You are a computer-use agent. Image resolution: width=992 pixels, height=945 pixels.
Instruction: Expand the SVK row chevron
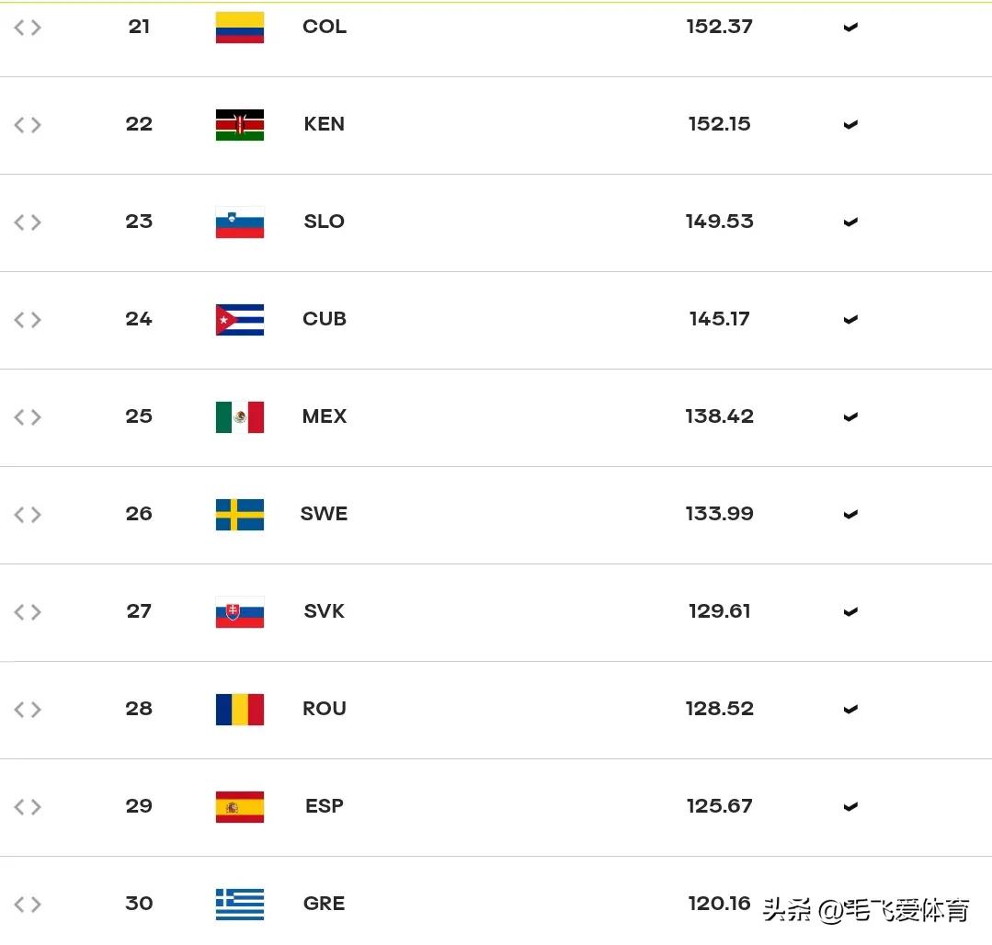coord(850,611)
